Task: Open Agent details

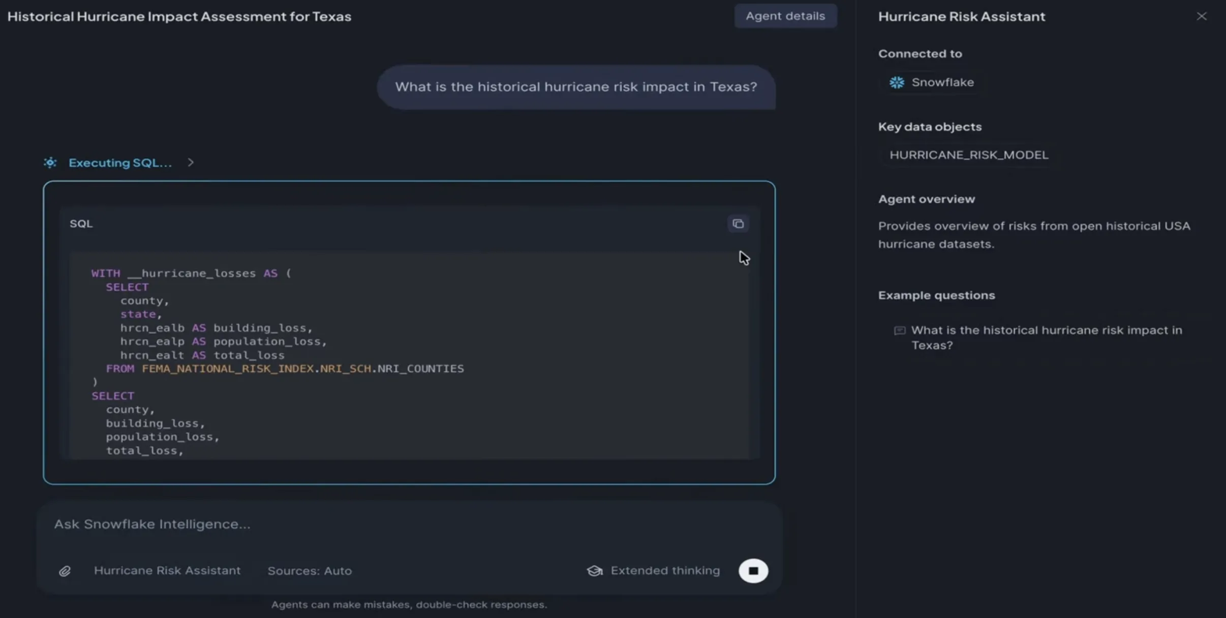Action: pos(785,16)
